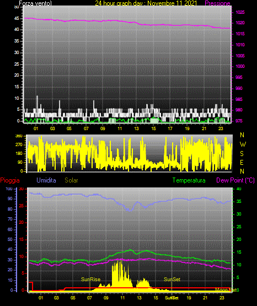Click the S compass direction label
The height and width of the screenshot is (306, 257).
click(x=242, y=154)
